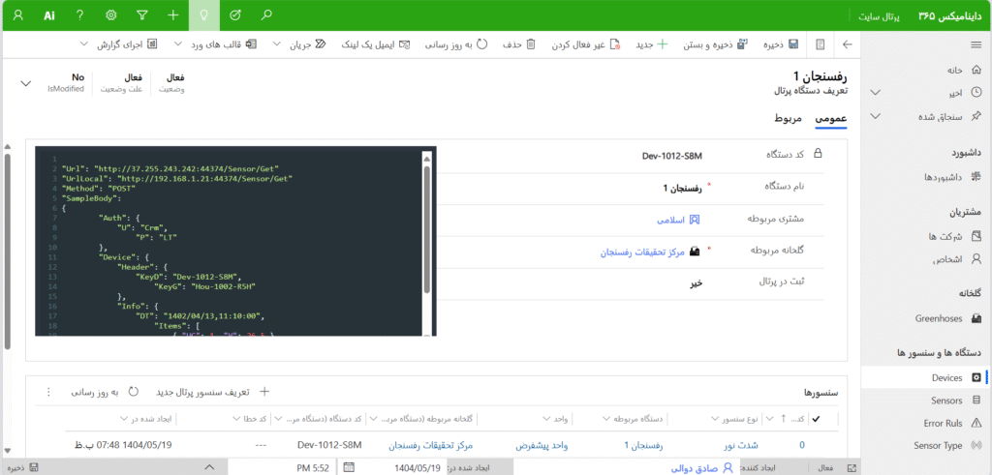Click the back arrow in command bar
Viewport: 992px width, 475px height.
(x=848, y=45)
